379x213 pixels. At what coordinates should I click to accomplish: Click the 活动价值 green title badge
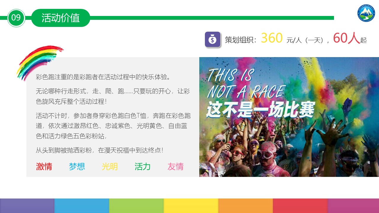pyautogui.click(x=61, y=18)
